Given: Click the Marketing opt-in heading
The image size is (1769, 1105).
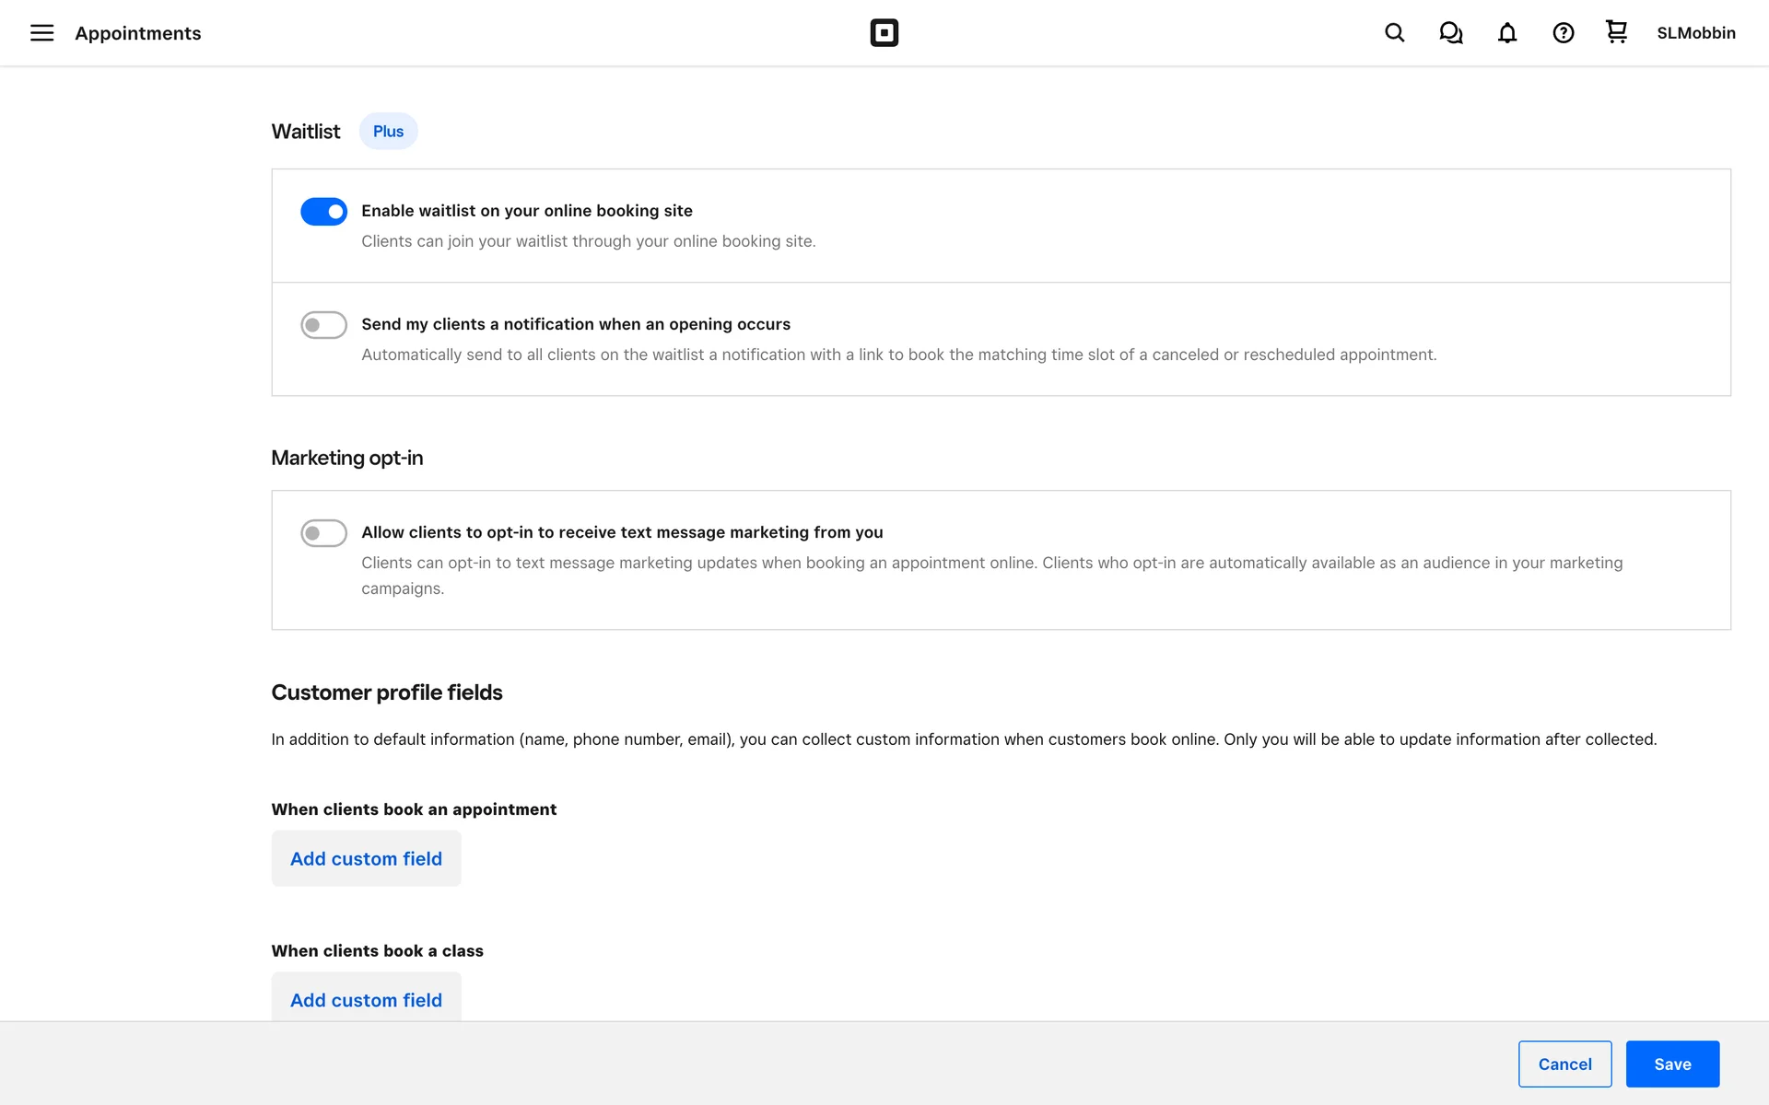Looking at the screenshot, I should click(346, 458).
